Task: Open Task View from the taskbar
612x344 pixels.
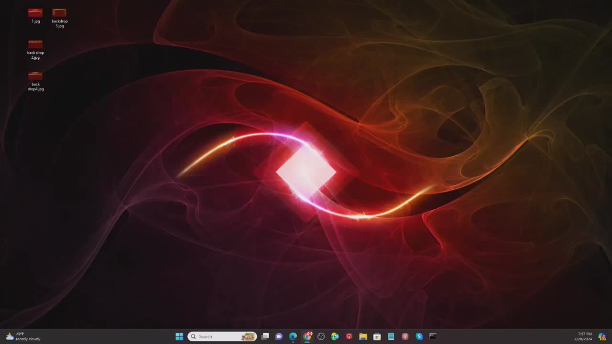Action: [x=265, y=336]
